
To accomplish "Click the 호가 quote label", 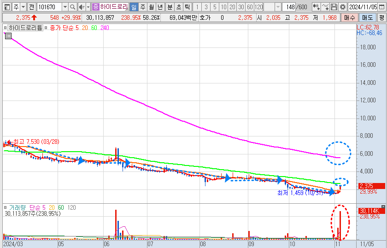I will pyautogui.click(x=205, y=18).
